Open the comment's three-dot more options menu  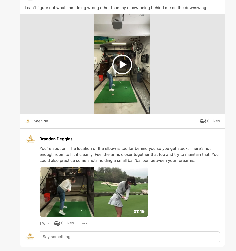click(85, 223)
